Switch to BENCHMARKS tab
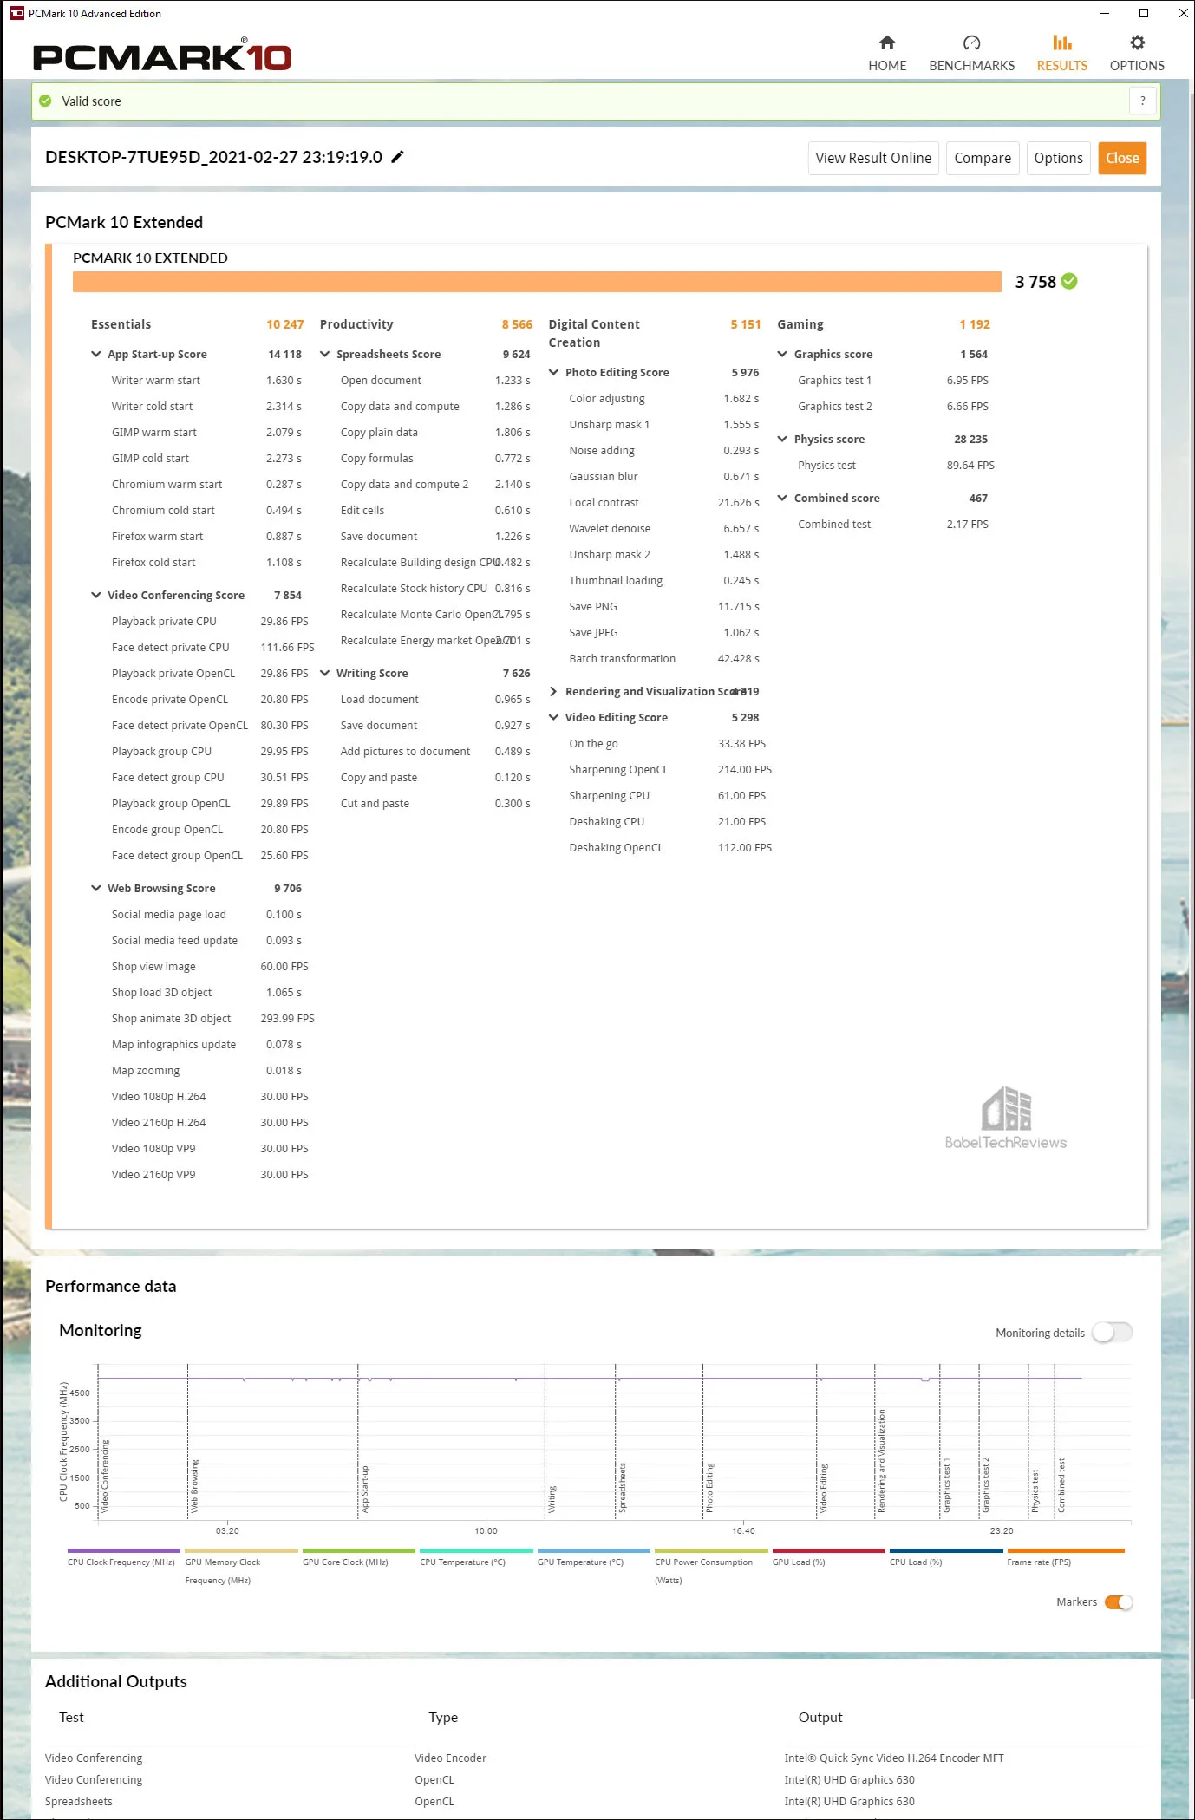 click(x=971, y=54)
